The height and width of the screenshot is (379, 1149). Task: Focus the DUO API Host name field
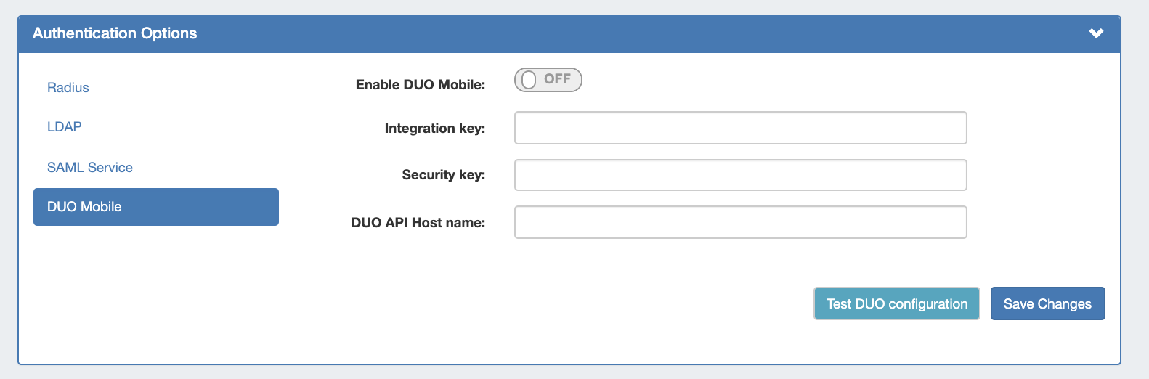tap(740, 222)
